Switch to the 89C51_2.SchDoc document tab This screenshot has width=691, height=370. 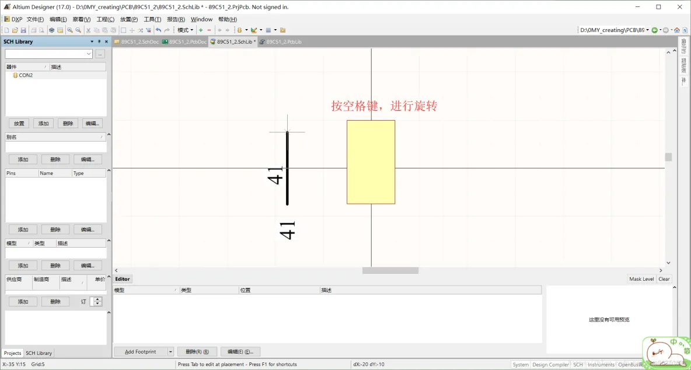pyautogui.click(x=137, y=42)
